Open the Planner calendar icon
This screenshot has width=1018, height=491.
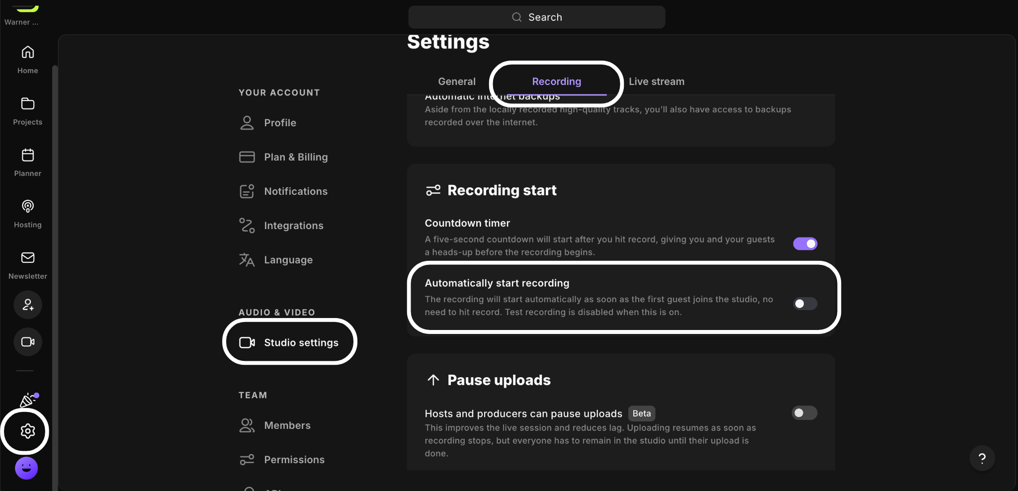(28, 155)
